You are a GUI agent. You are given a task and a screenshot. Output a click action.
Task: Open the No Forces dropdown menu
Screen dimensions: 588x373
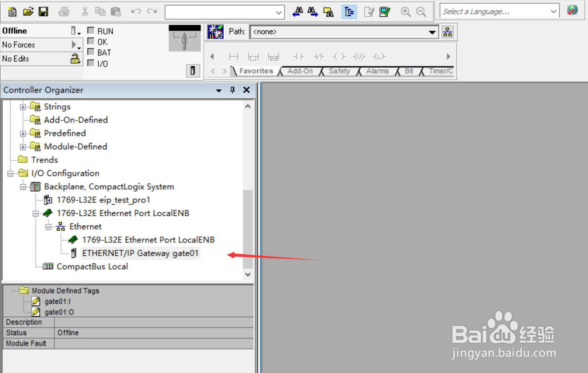click(76, 45)
